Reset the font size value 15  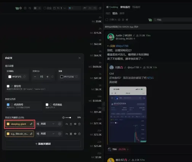(x=52, y=77)
